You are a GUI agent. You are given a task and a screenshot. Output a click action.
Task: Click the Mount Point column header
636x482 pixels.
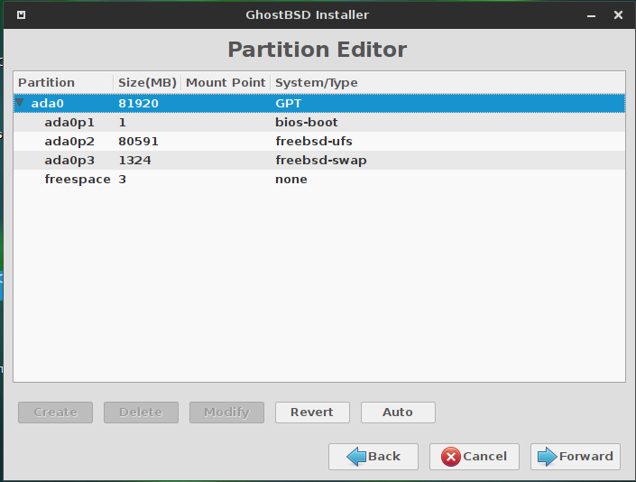[x=226, y=83]
